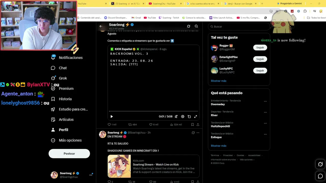The image size is (326, 183).
Task: Click the Kick stream card thumbnail
Action: click(119, 166)
